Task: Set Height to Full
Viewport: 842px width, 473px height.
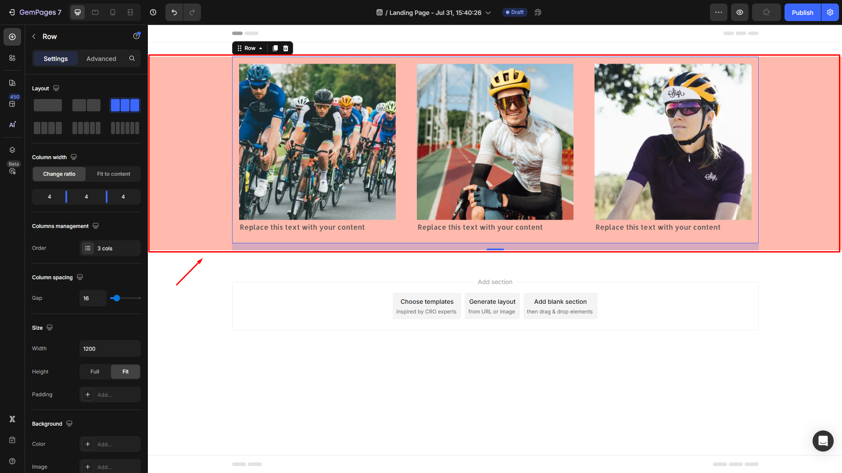Action: (x=95, y=372)
